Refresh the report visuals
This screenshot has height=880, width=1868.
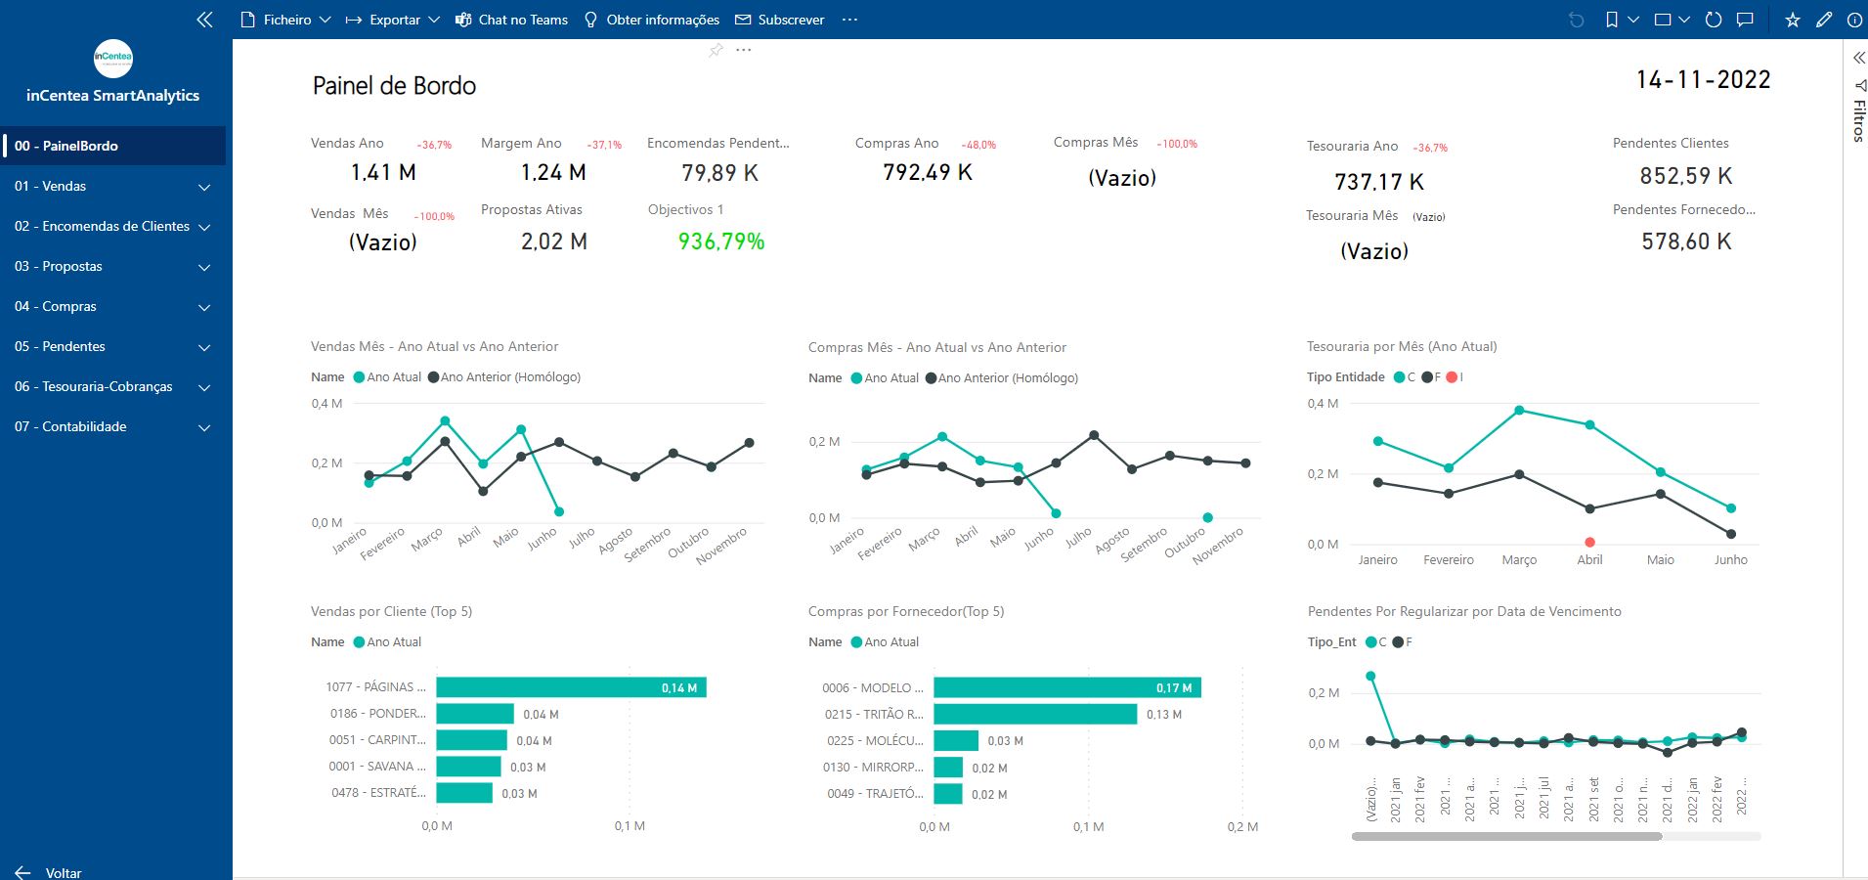(x=1714, y=20)
